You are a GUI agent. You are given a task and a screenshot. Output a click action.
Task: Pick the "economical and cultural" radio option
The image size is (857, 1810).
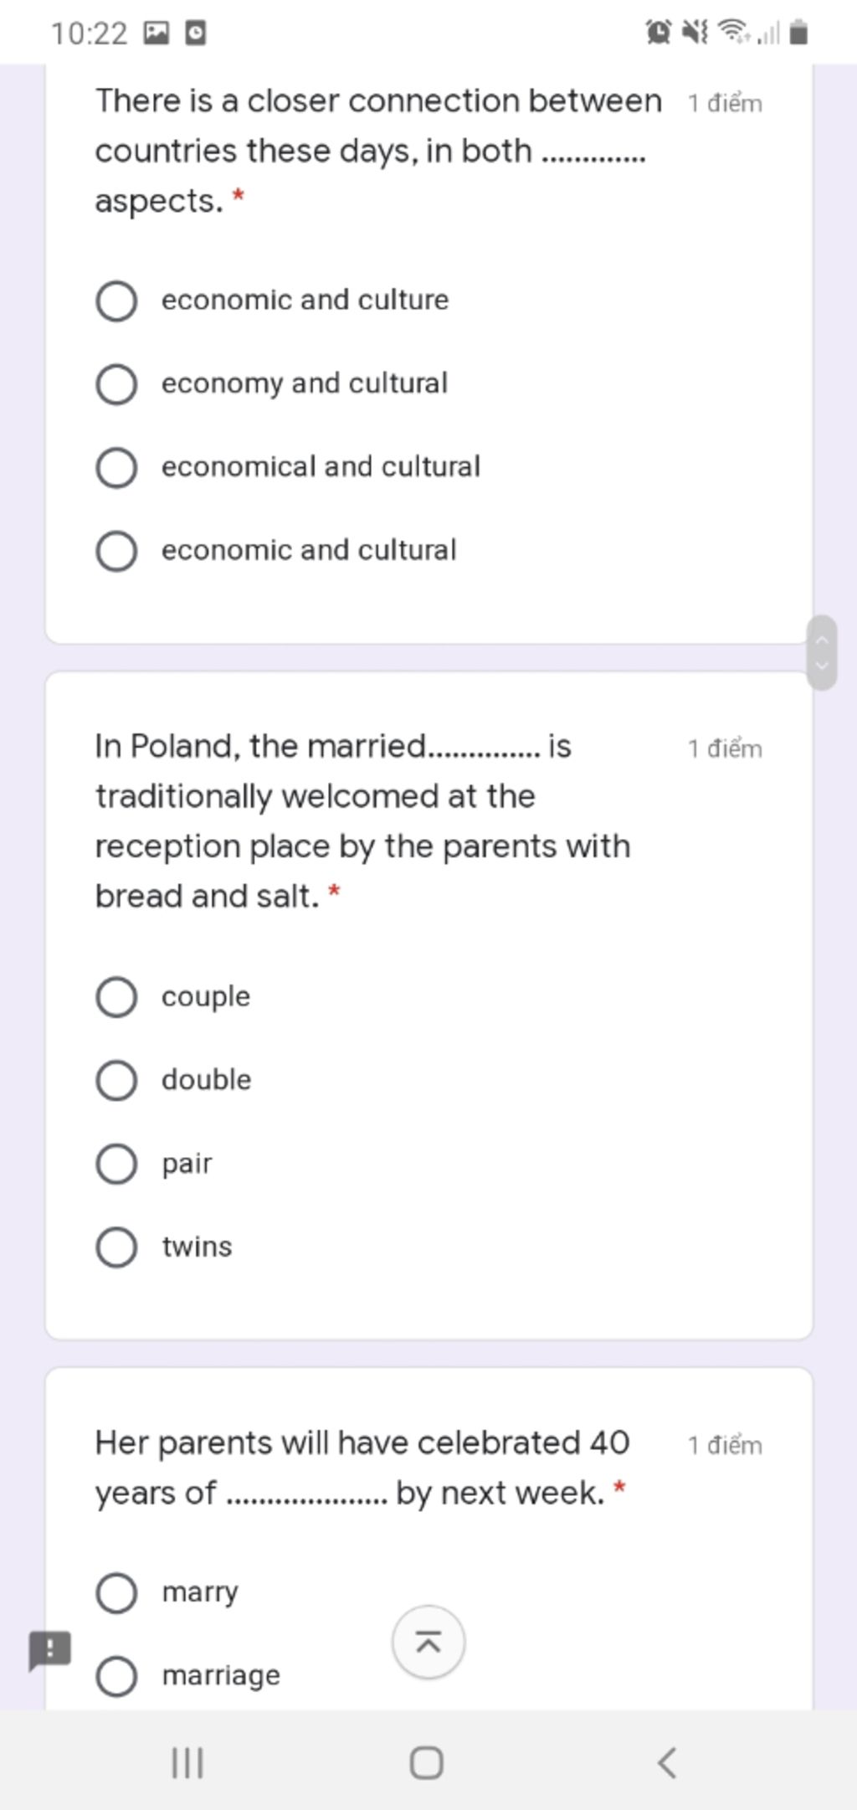coord(117,467)
